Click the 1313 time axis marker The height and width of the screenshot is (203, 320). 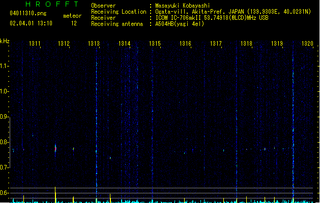(94, 43)
